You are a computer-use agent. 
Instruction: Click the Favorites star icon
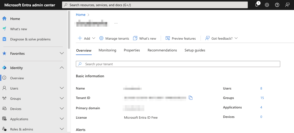(x=4, y=53)
